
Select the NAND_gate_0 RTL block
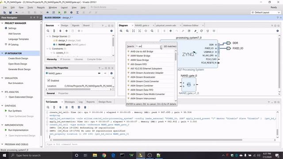(189, 84)
